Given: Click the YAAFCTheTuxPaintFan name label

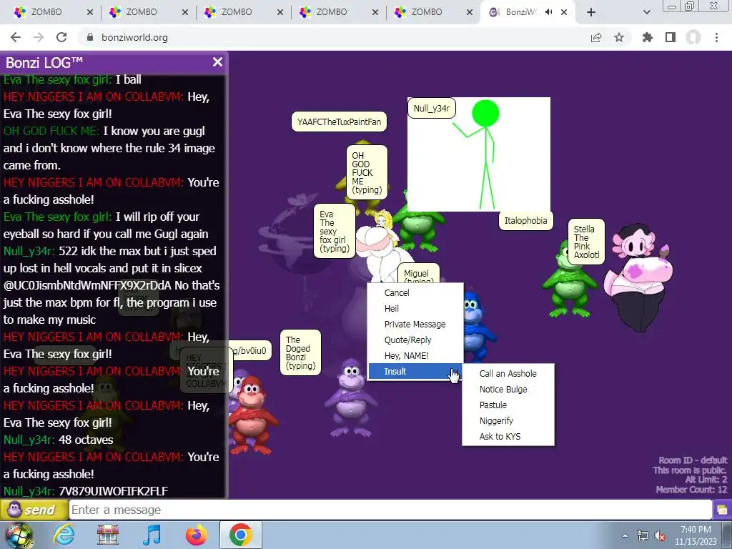Looking at the screenshot, I should (339, 122).
